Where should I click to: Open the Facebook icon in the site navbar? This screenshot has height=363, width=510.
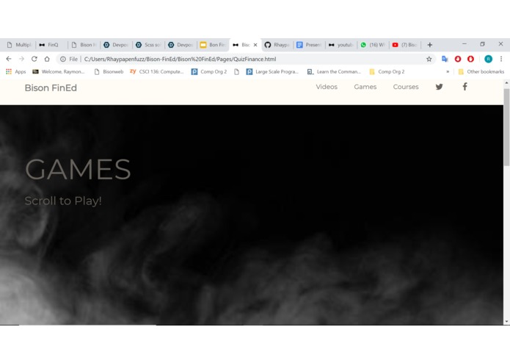click(465, 87)
